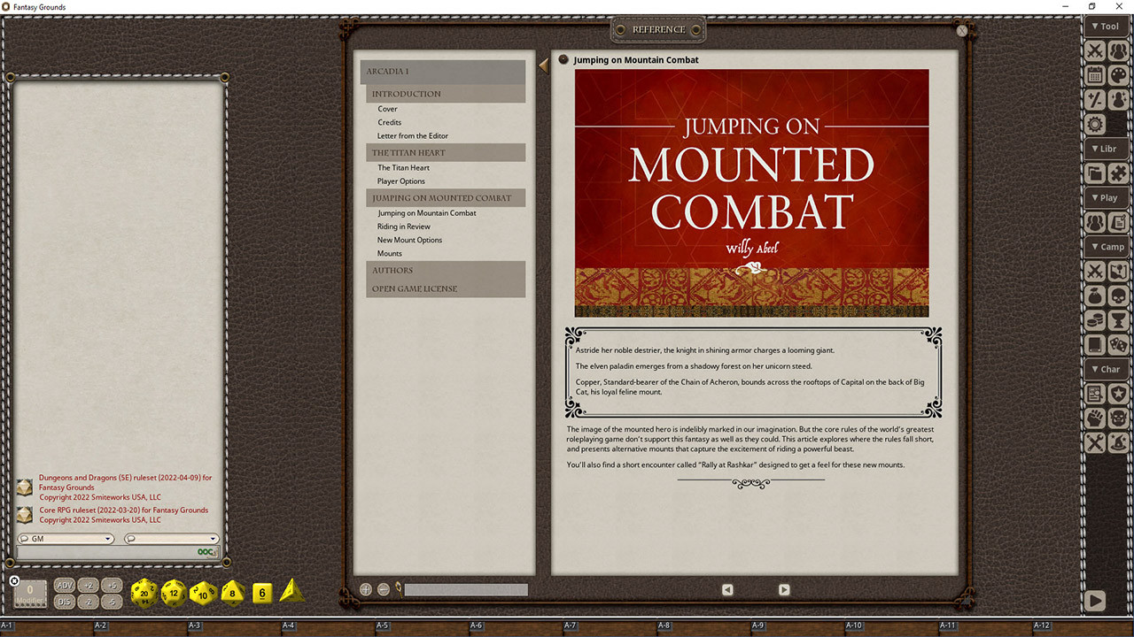Image resolution: width=1134 pixels, height=637 pixels.
Task: Navigate forward using the right arrow button
Action: click(783, 589)
